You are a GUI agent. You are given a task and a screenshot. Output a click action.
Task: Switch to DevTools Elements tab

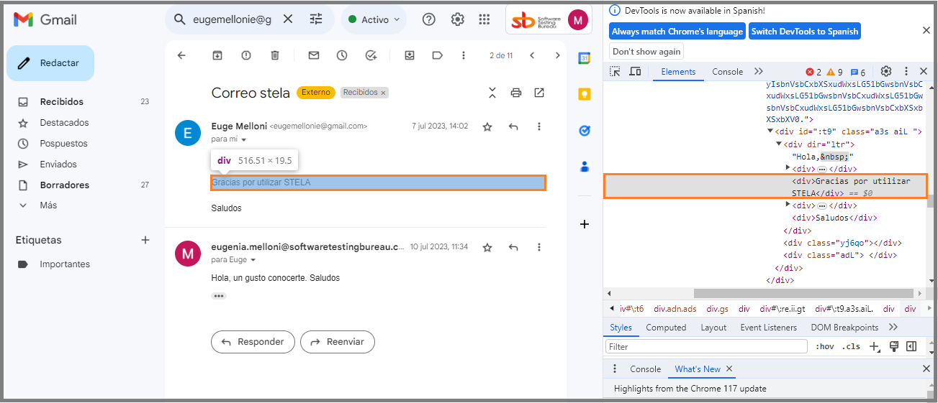coord(678,72)
